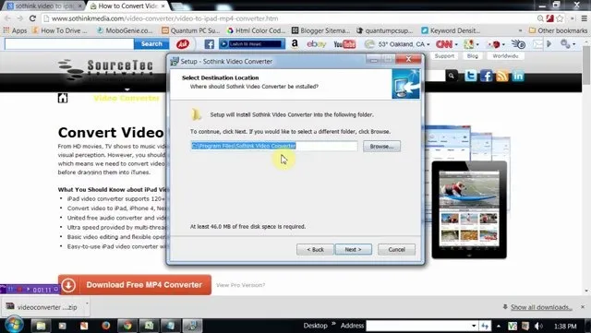Click the zoom magnifier icon in address bar
The image size is (591, 333).
tap(540, 18)
